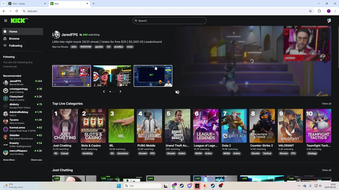Go to Home in sidebar
The width and height of the screenshot is (339, 190).
22,31
